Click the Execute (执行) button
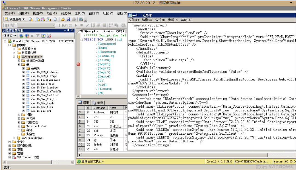The height and width of the screenshot is (170, 296). pos(65,25)
